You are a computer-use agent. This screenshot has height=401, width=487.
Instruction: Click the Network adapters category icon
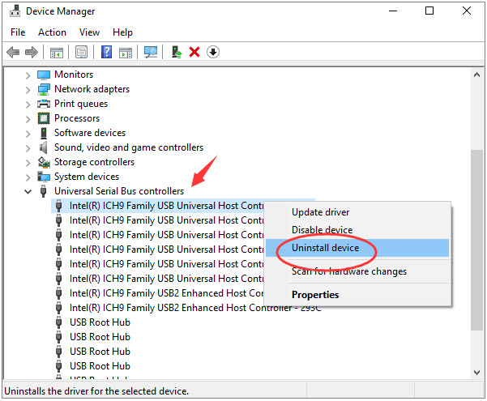44,89
